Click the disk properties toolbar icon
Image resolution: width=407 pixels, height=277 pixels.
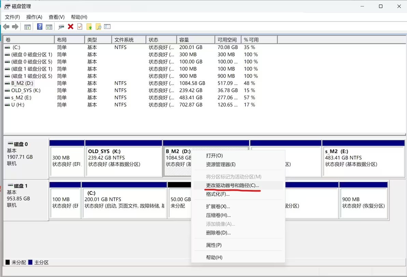pos(60,27)
